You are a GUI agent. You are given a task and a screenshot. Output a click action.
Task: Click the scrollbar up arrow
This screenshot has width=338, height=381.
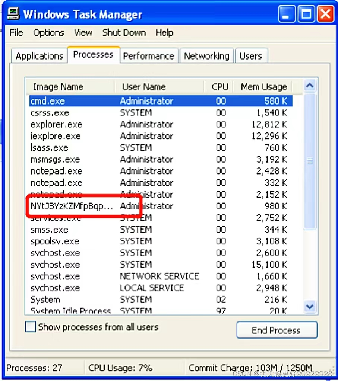point(310,86)
